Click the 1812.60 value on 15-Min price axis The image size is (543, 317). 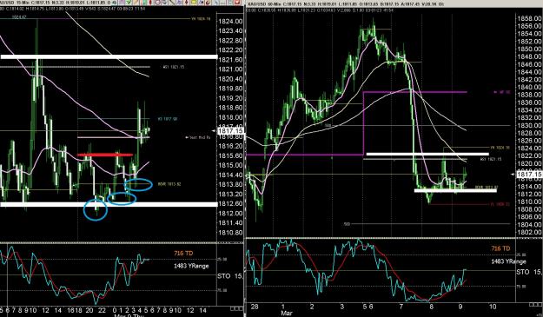coord(230,204)
